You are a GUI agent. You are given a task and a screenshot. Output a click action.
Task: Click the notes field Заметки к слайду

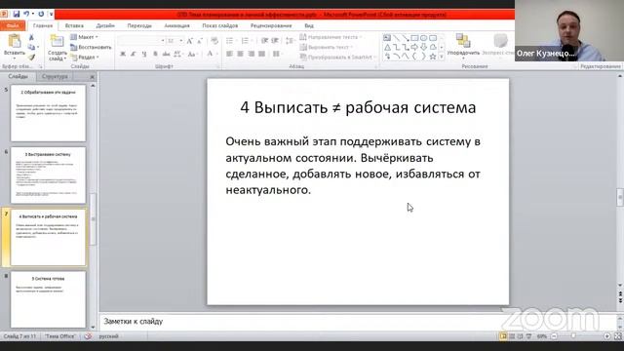click(x=358, y=322)
